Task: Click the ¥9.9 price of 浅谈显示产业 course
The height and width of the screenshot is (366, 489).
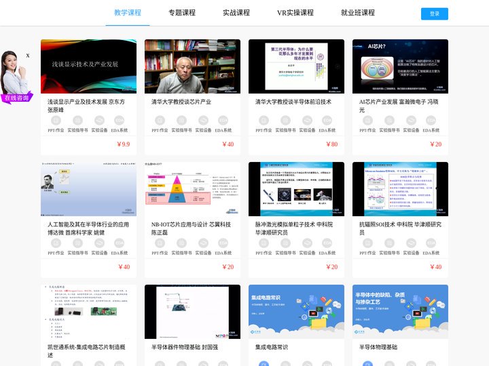Action: pos(123,144)
